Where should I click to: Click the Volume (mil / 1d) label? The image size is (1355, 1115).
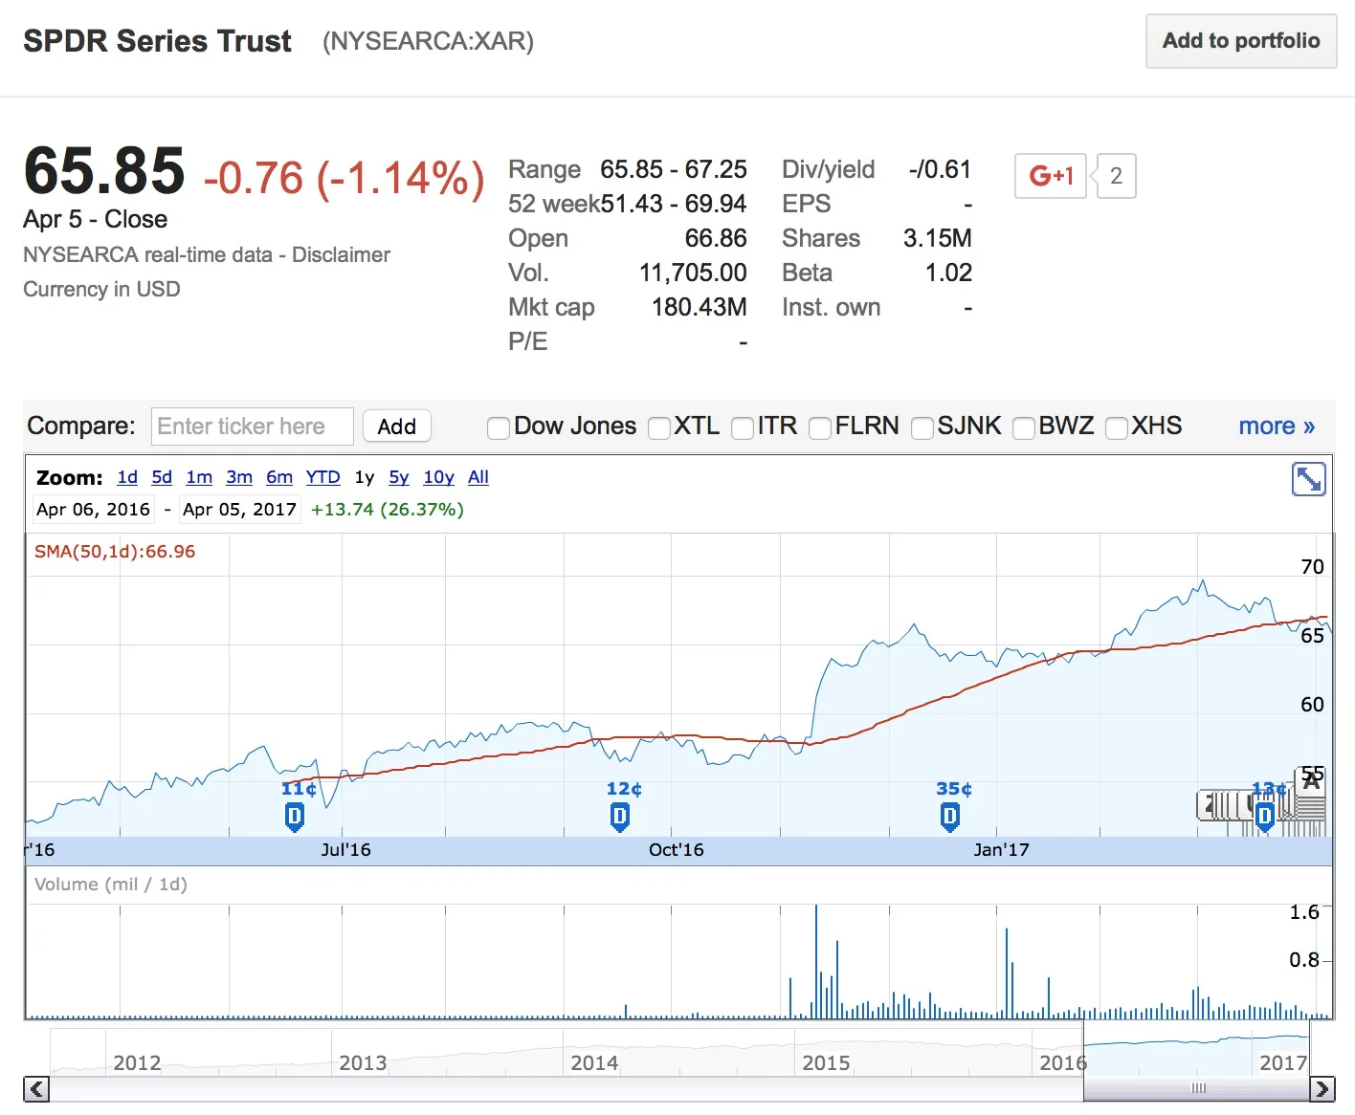click(x=111, y=885)
